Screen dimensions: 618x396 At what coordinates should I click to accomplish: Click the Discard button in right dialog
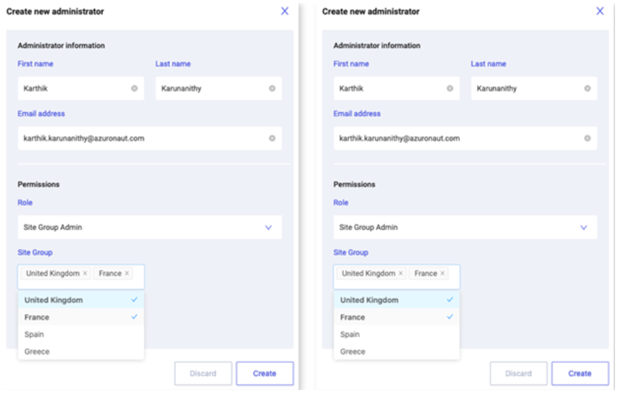[x=519, y=374]
